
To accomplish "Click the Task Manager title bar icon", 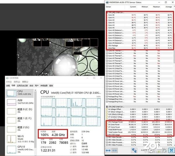I will tap(7, 78).
